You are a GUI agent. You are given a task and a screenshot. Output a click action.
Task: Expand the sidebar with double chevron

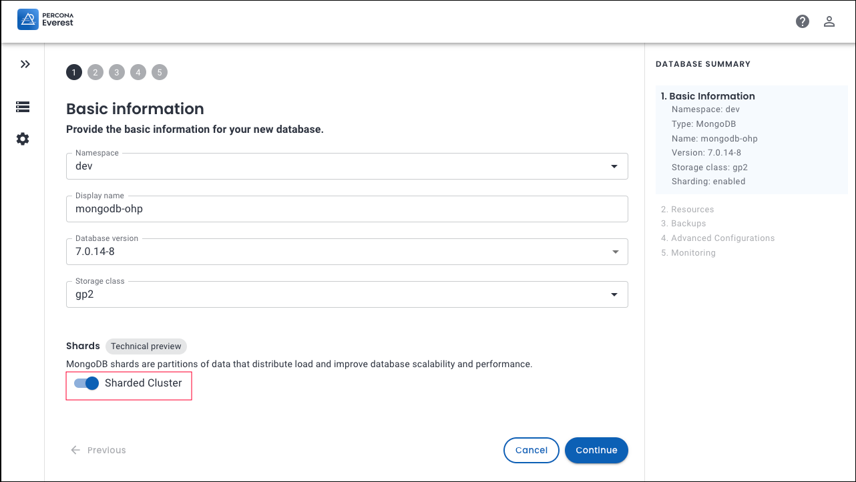coord(25,64)
